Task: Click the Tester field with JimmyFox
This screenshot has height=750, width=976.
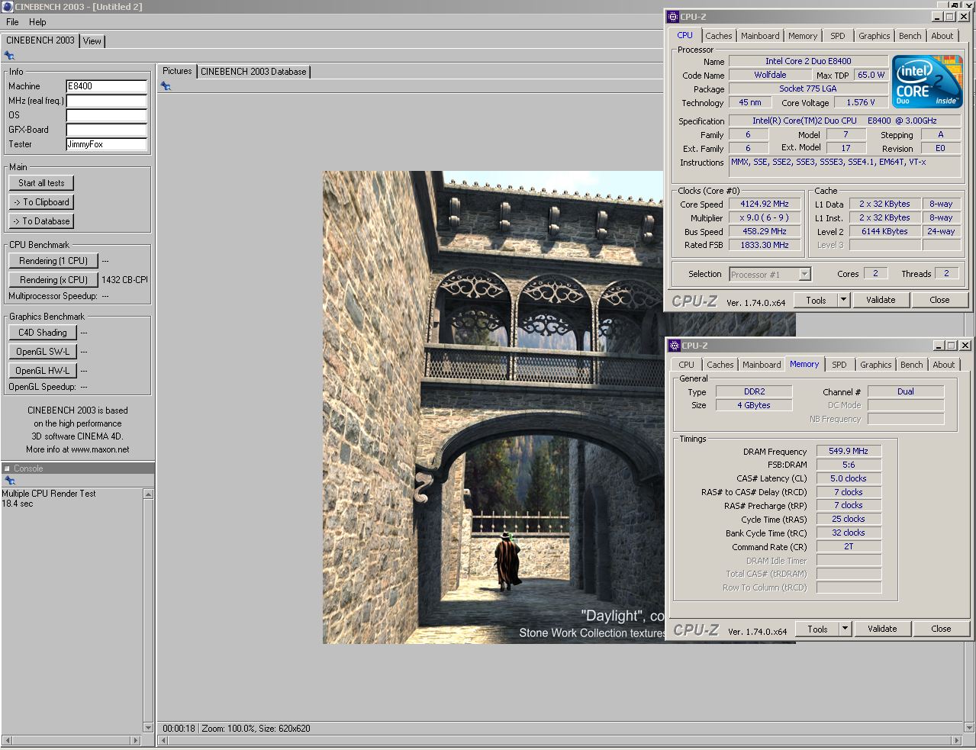Action: coord(106,144)
